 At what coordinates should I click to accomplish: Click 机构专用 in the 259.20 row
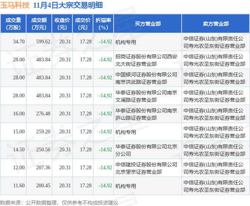pyautogui.click(x=126, y=132)
